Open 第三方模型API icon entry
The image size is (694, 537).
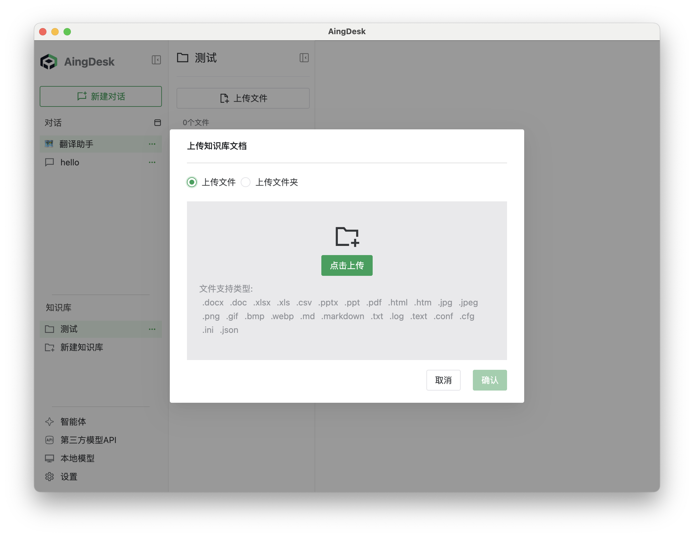coord(49,440)
